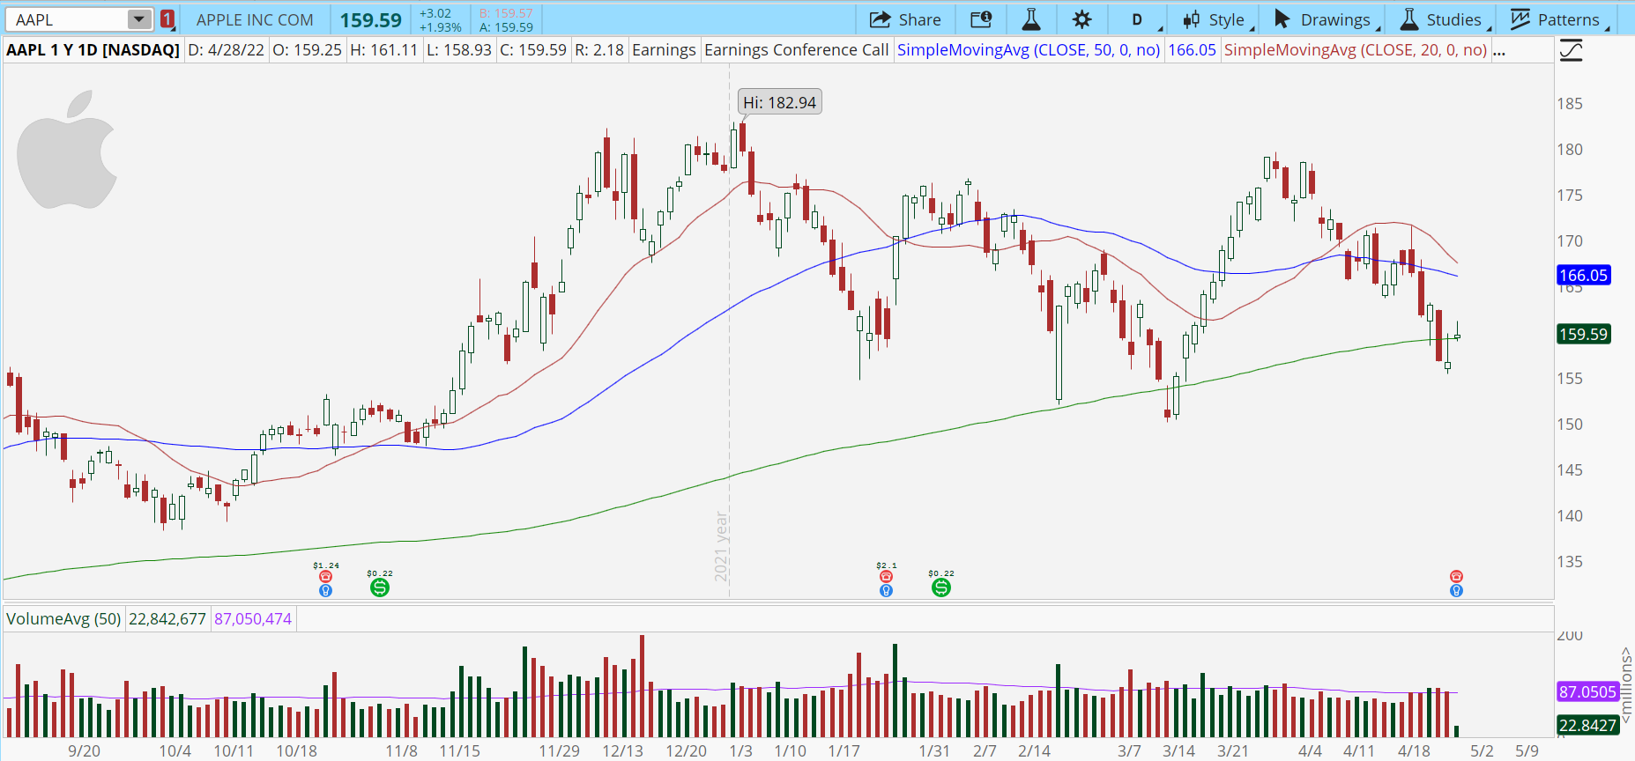
Task: Click the blue earnings bulb icon below $1.24
Action: pos(326,590)
